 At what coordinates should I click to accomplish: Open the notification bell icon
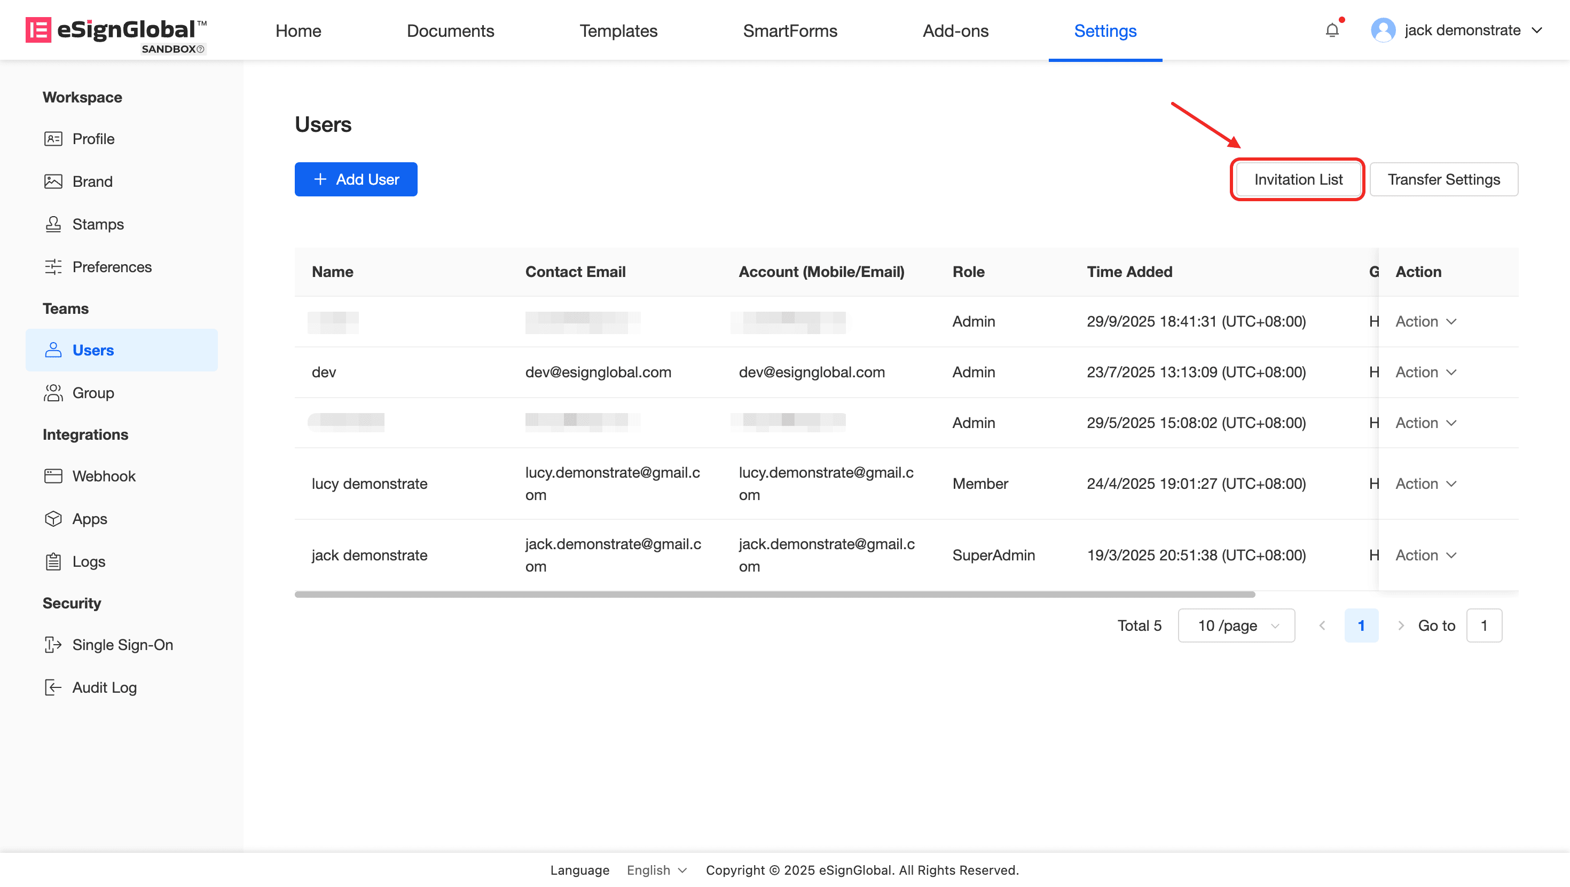(1332, 30)
